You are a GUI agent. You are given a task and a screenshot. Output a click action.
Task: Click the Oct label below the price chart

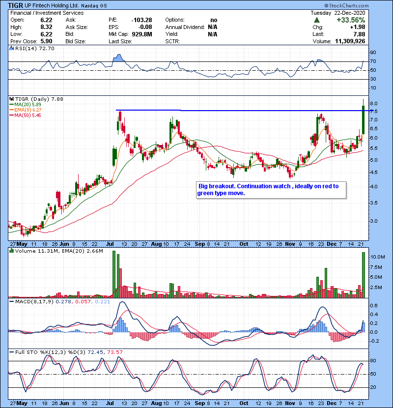pos(244,244)
